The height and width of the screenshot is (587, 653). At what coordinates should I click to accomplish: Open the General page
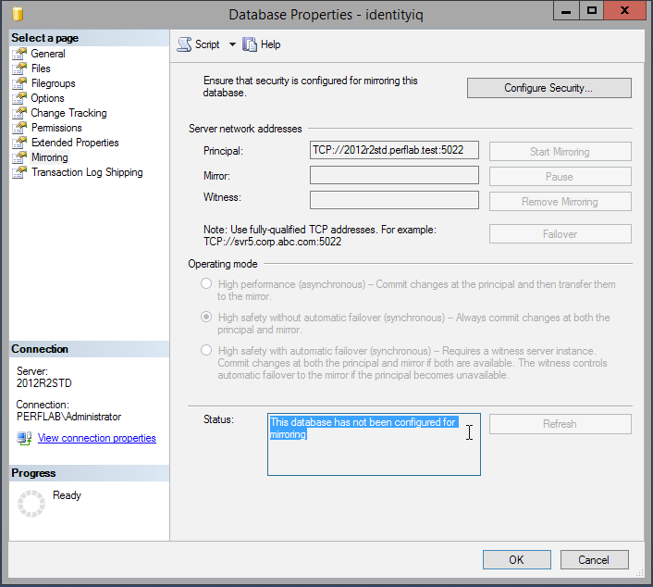pos(48,54)
